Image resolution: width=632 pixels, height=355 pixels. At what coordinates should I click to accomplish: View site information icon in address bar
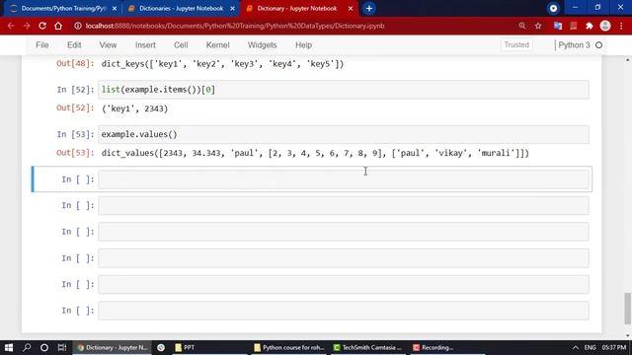point(78,26)
